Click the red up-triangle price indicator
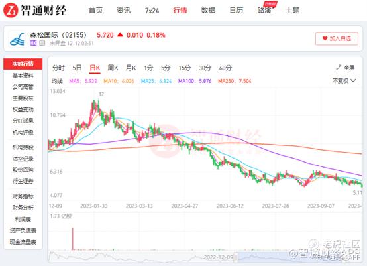 tap(120, 35)
